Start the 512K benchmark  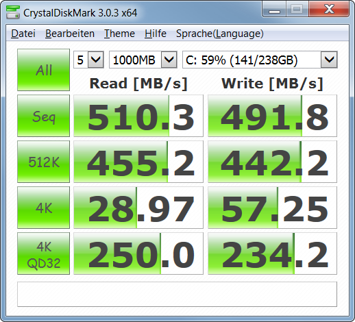click(43, 162)
